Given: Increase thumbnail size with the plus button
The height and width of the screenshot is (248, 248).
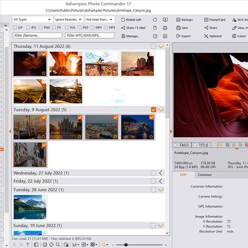Looking at the screenshot, I should pos(166,245).
